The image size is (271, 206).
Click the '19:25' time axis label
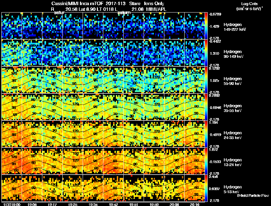pyautogui.click(x=73, y=204)
